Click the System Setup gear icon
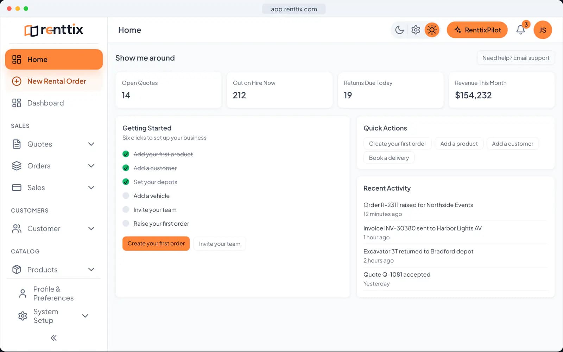Screen dimensions: 563x352 pos(23,316)
